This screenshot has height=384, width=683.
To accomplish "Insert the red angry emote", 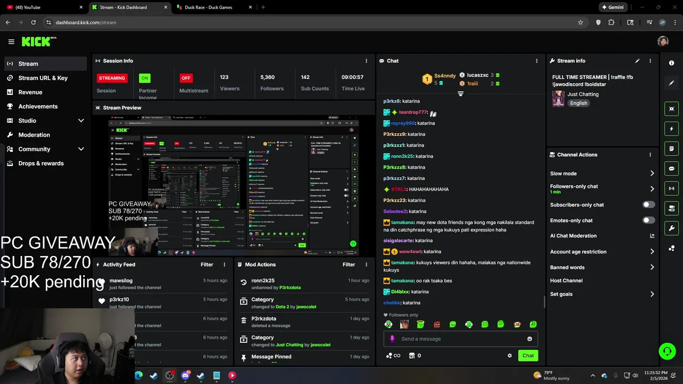I will tap(437, 324).
